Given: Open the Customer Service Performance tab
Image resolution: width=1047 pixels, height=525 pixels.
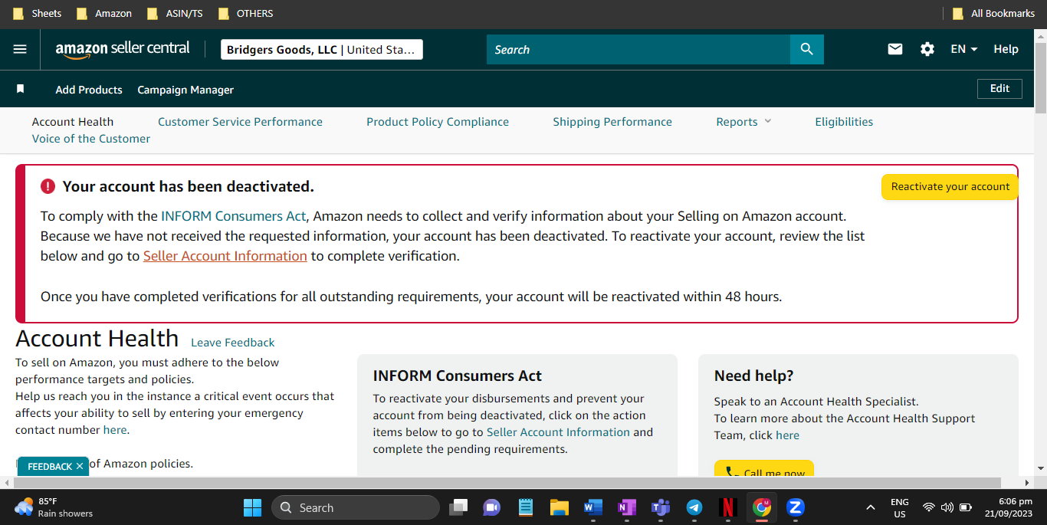Looking at the screenshot, I should 240,122.
